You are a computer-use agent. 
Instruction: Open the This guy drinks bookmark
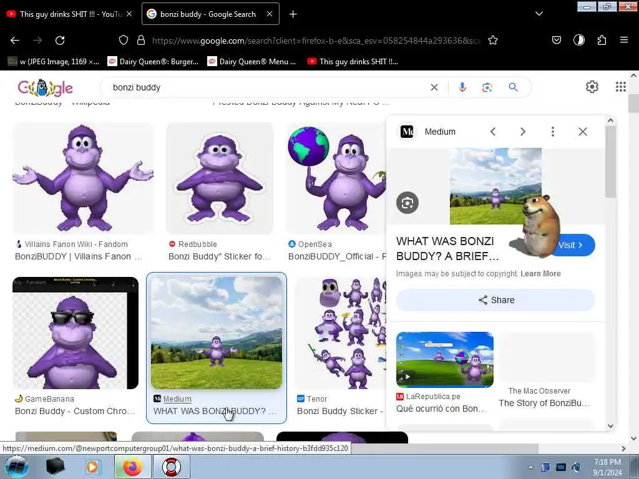point(353,62)
